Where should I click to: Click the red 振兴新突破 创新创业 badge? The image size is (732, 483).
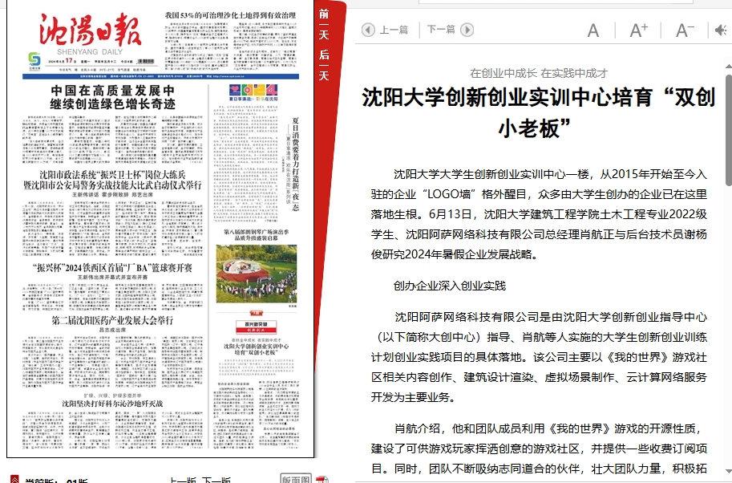click(x=257, y=327)
